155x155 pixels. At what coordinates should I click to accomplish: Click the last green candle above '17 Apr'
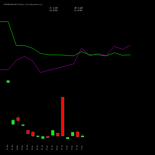[82, 136]
